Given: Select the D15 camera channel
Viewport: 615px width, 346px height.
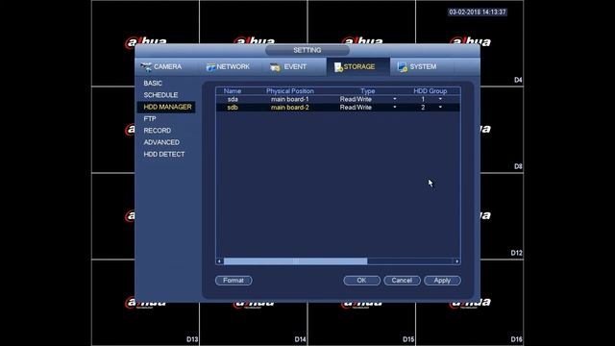Looking at the screenshot, I should 408,339.
